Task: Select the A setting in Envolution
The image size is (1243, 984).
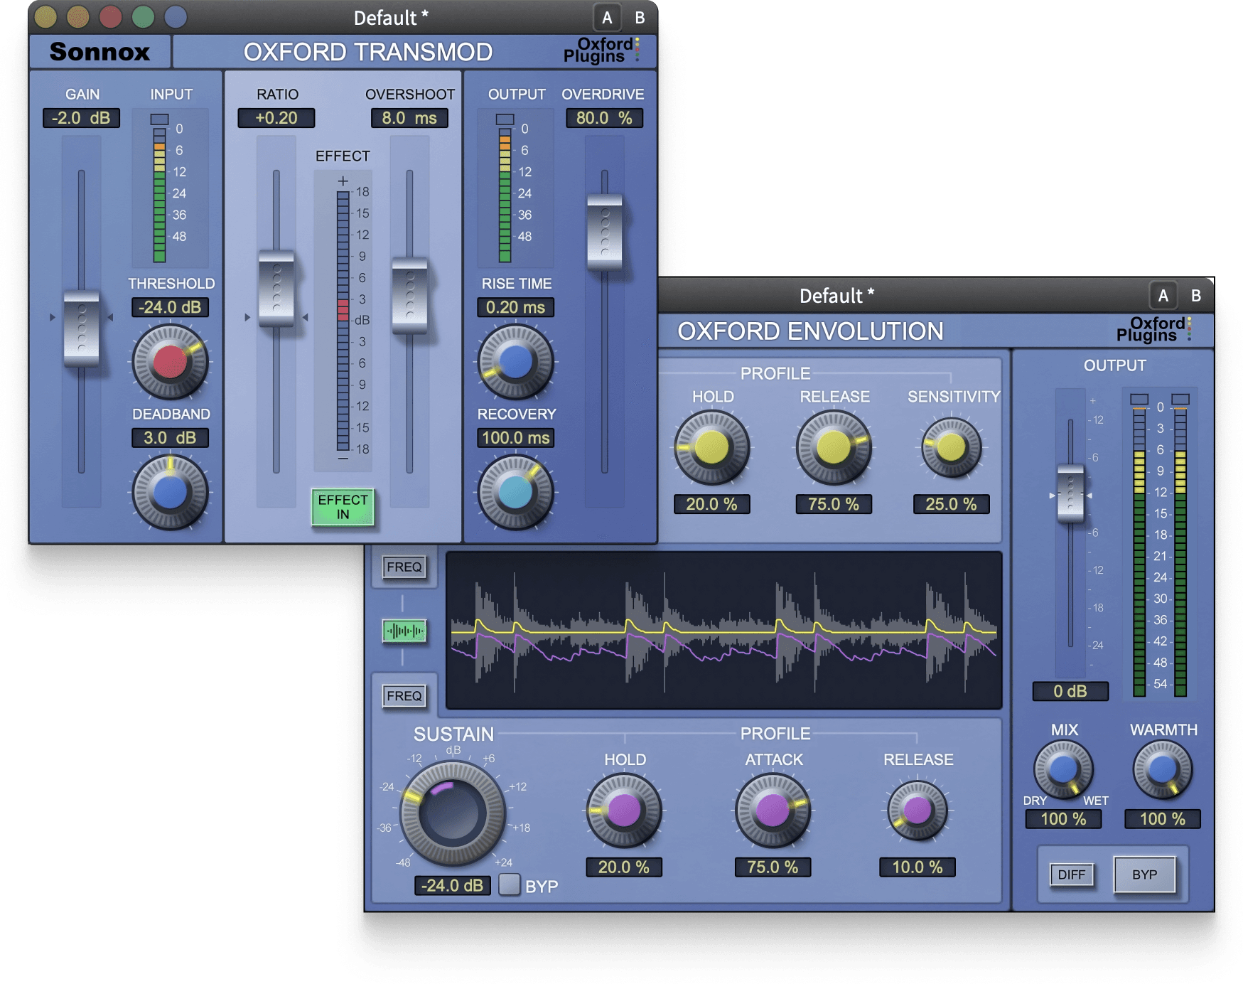Action: pos(1163,296)
